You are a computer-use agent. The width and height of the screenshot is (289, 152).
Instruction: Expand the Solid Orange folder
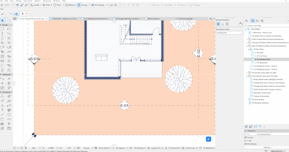[x=247, y=39]
